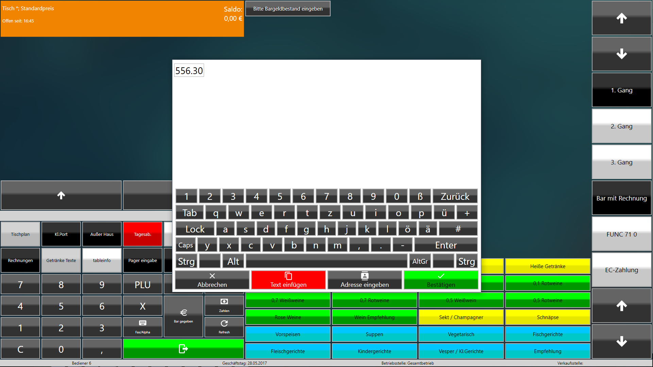Select the yellow Sekt / Champagner category
This screenshot has height=367, width=653.
pyautogui.click(x=461, y=317)
